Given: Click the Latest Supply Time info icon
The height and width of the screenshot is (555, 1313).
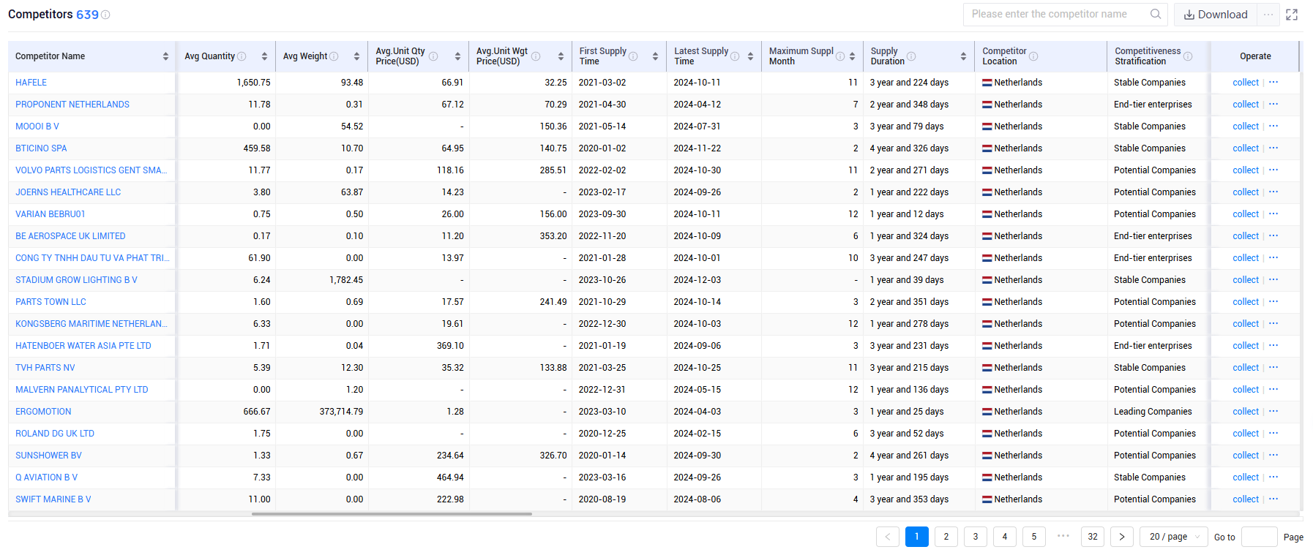Looking at the screenshot, I should [x=735, y=56].
